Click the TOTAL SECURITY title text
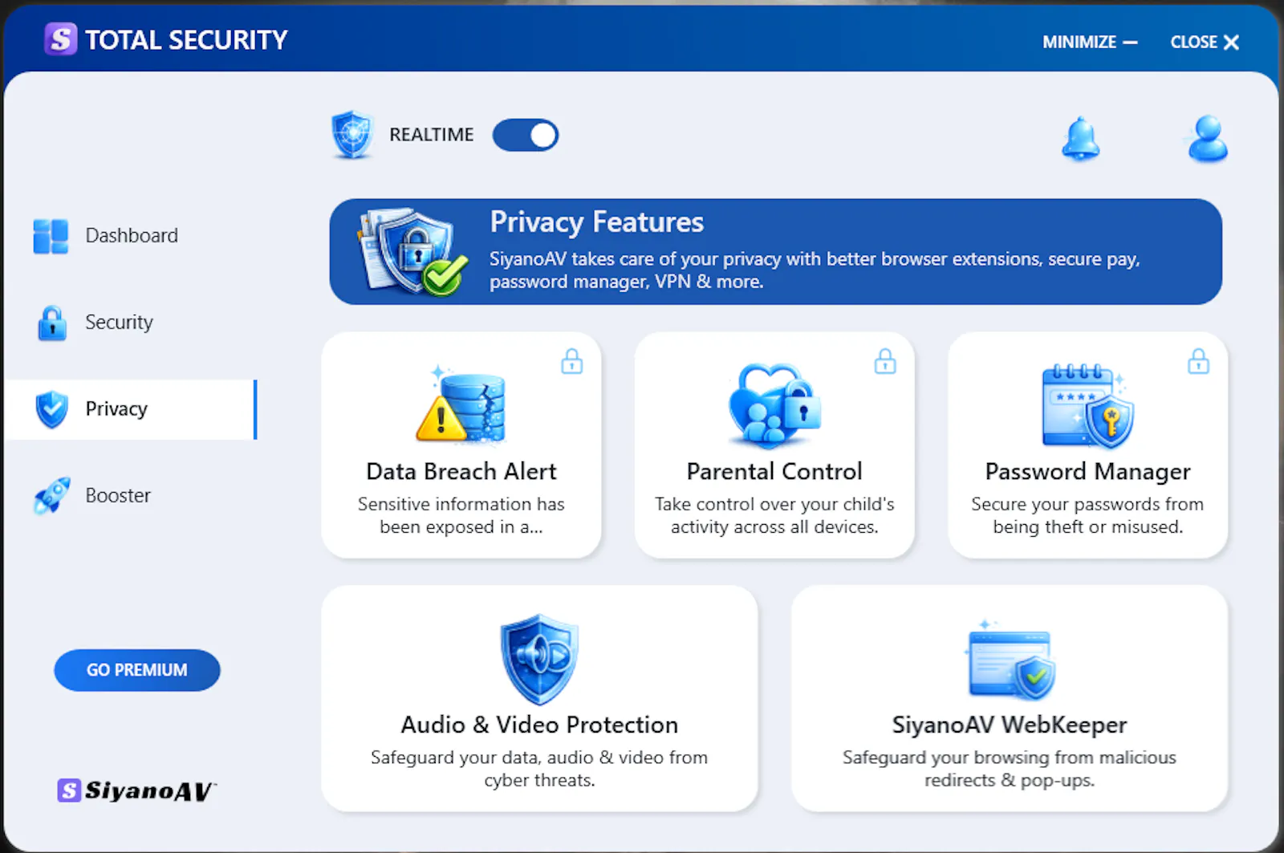Image resolution: width=1284 pixels, height=853 pixels. [186, 39]
